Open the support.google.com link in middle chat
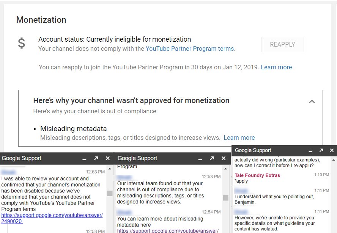This screenshot has height=233, width=337. click(168, 231)
